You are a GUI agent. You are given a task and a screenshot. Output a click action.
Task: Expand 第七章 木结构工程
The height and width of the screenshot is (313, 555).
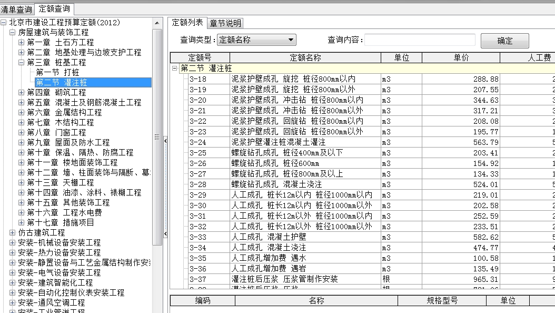[21, 122]
